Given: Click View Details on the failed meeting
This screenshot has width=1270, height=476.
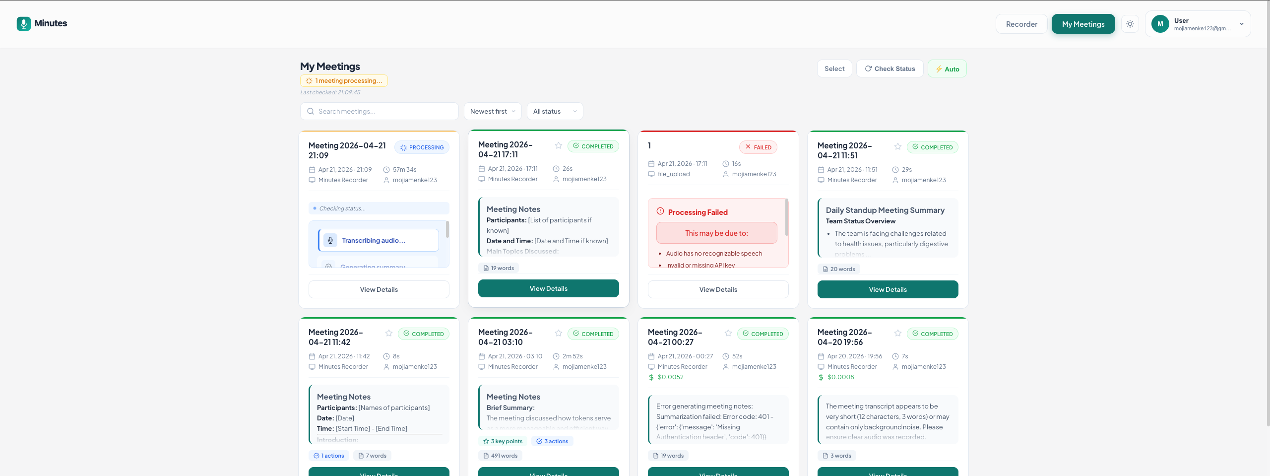Looking at the screenshot, I should pos(718,289).
